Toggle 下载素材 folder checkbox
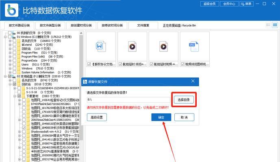280x162 pixels. click(19, 96)
